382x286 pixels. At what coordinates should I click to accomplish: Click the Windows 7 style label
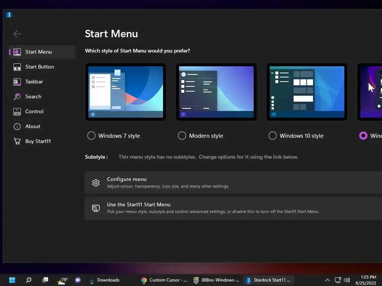(x=119, y=136)
